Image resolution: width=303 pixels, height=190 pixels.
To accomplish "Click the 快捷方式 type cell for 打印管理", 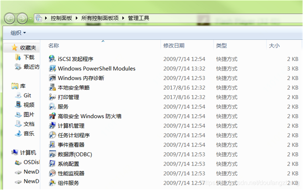I will pos(227,97).
